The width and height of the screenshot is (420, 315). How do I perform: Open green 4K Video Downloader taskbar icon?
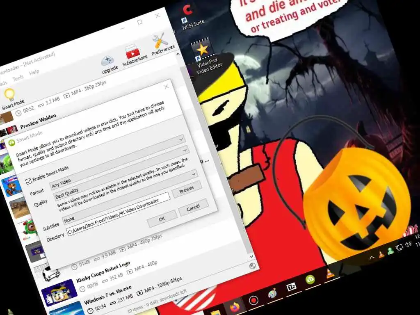(310, 280)
